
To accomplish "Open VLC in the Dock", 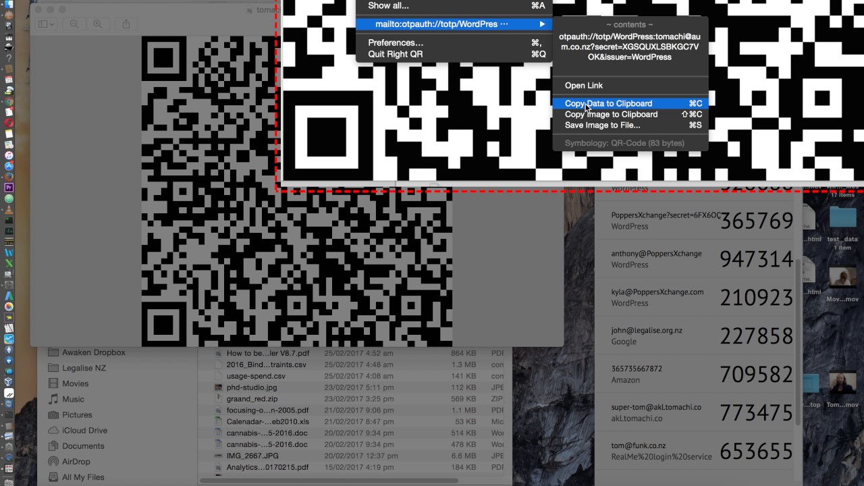I will [9, 209].
